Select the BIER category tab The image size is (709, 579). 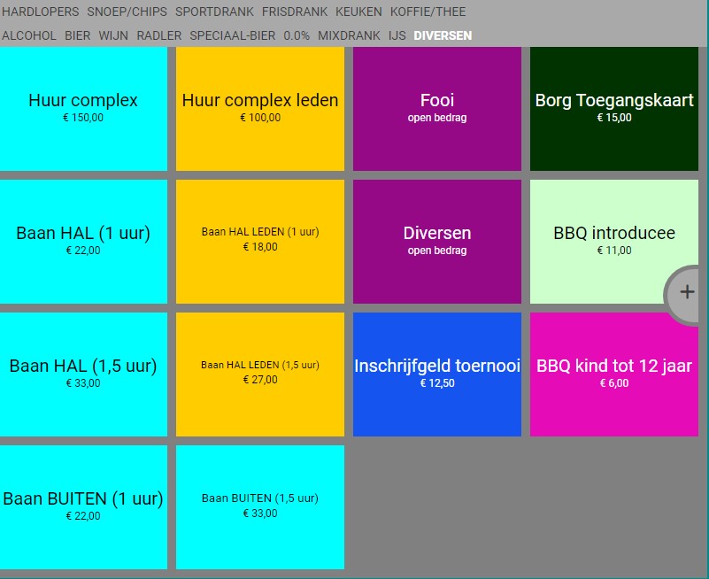(78, 35)
